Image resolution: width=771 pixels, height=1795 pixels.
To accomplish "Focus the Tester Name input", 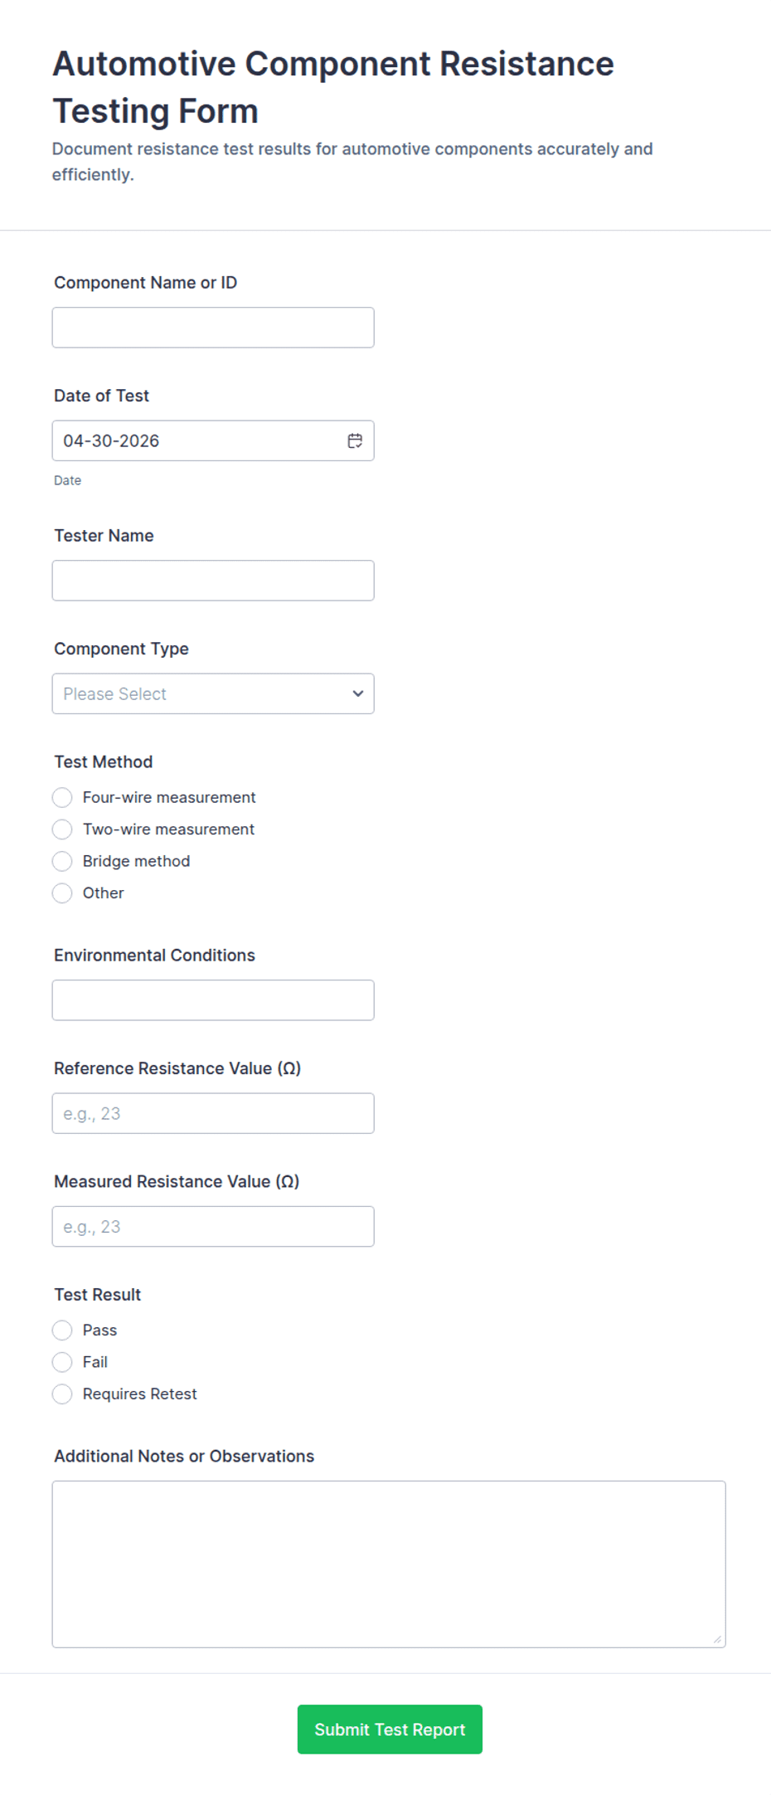I will 212,581.
